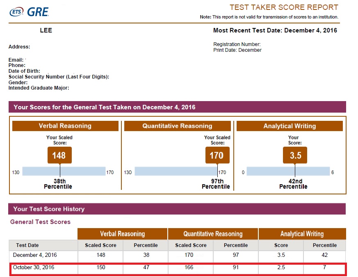Click writing score 2.5 in October row
This screenshot has width=358, height=277.
[281, 267]
